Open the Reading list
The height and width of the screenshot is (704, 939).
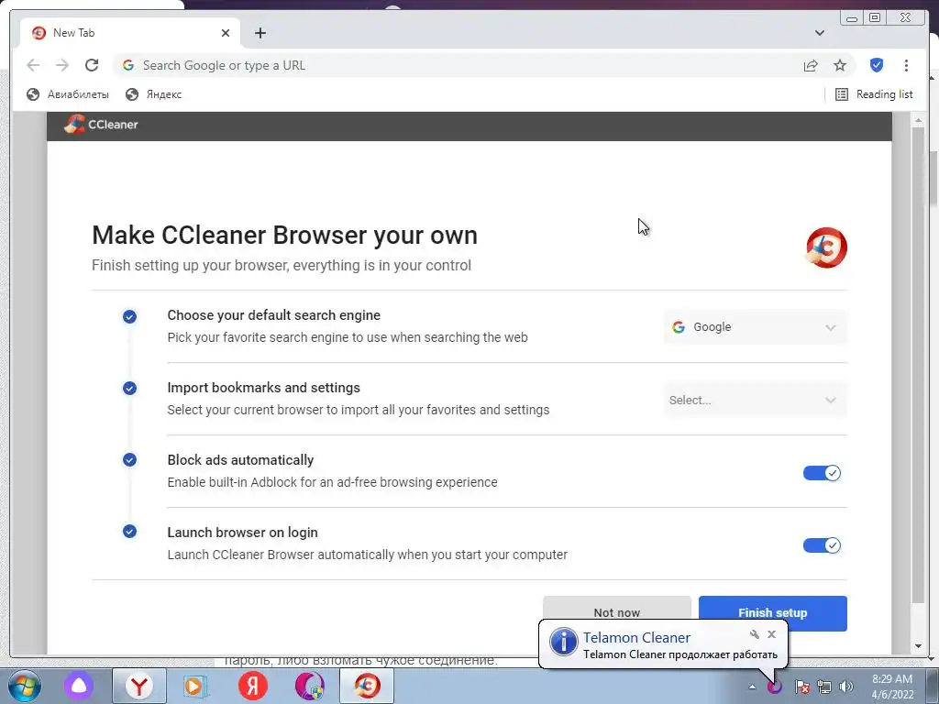874,94
